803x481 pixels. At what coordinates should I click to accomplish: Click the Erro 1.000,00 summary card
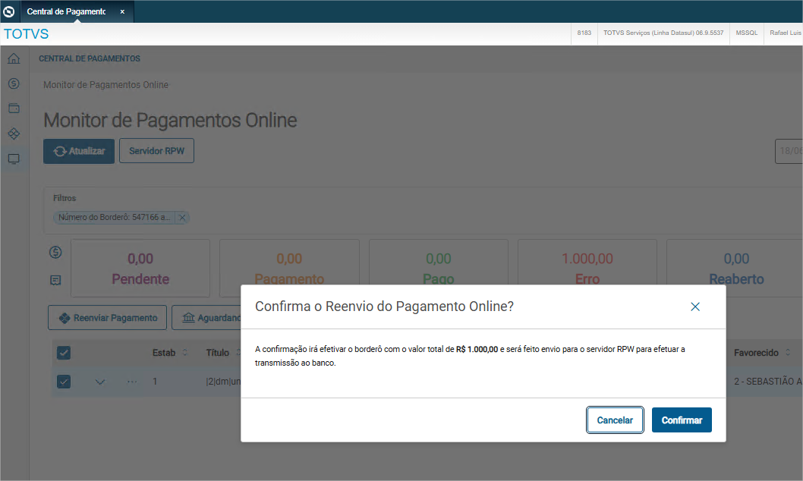coord(587,268)
